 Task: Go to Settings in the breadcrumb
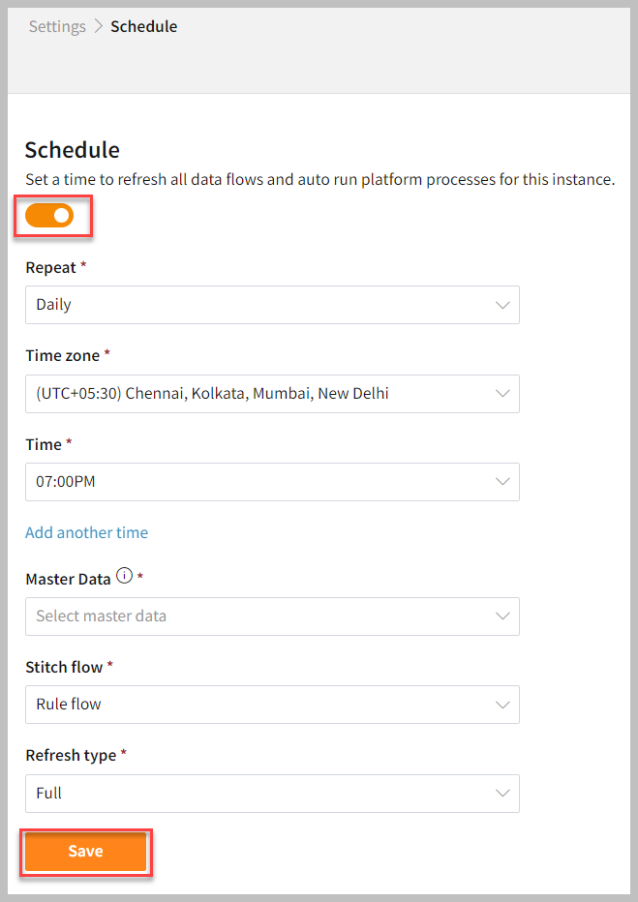(57, 27)
